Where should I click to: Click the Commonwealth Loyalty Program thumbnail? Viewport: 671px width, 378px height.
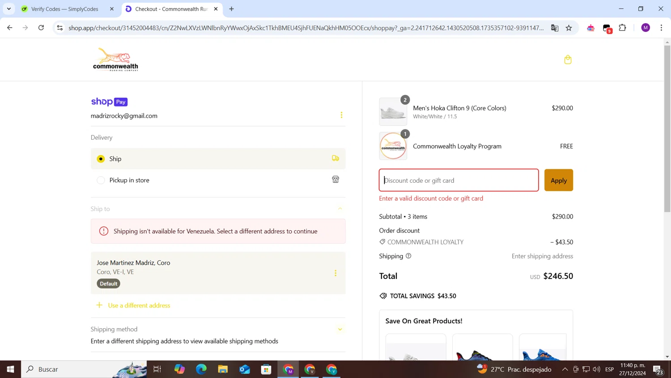coord(393,146)
